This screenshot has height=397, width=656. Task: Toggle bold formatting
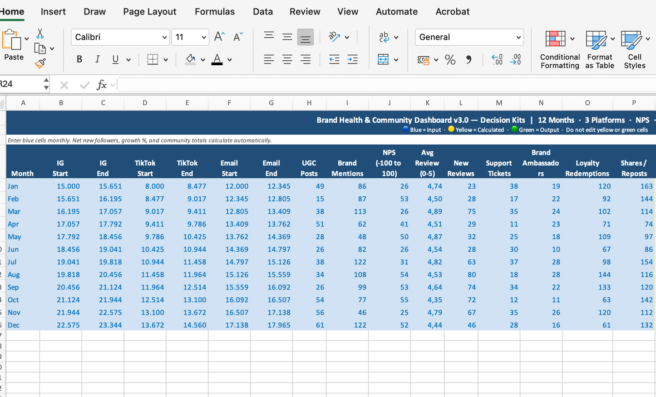coord(79,59)
